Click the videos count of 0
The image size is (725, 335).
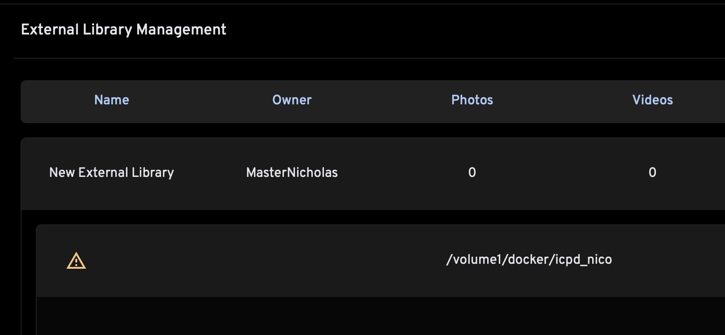pyautogui.click(x=652, y=172)
